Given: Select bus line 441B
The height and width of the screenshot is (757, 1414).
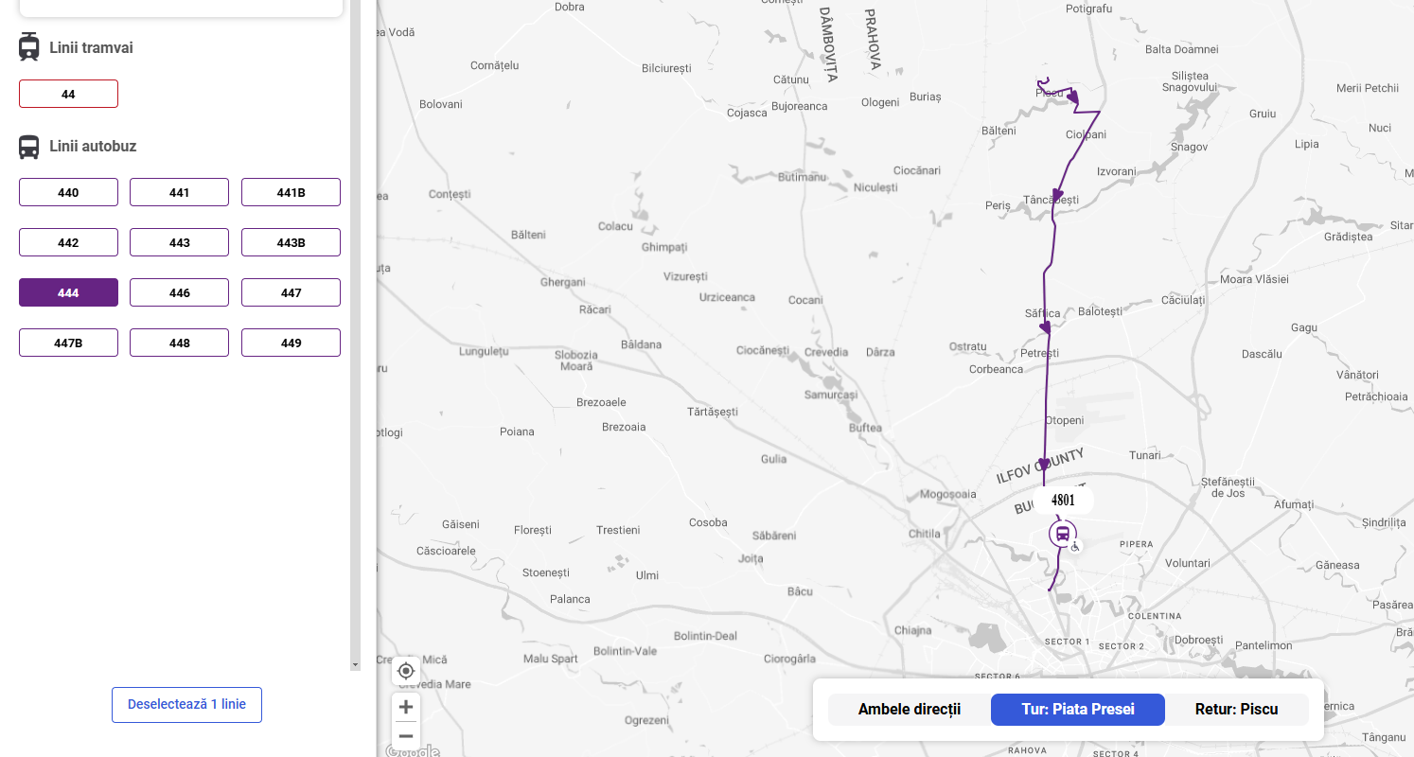Looking at the screenshot, I should 291,192.
